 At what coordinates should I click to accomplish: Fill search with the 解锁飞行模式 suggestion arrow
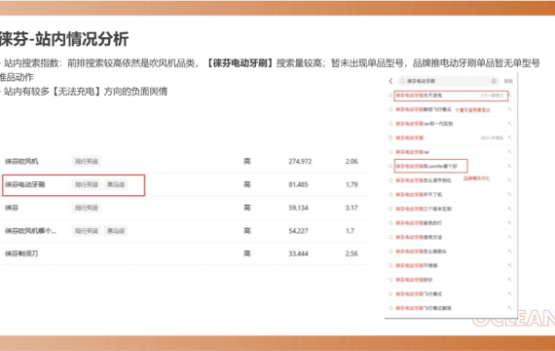pos(509,109)
